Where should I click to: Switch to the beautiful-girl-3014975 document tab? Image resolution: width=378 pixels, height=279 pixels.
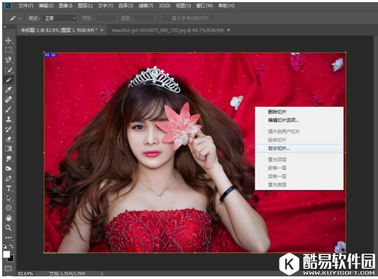167,30
